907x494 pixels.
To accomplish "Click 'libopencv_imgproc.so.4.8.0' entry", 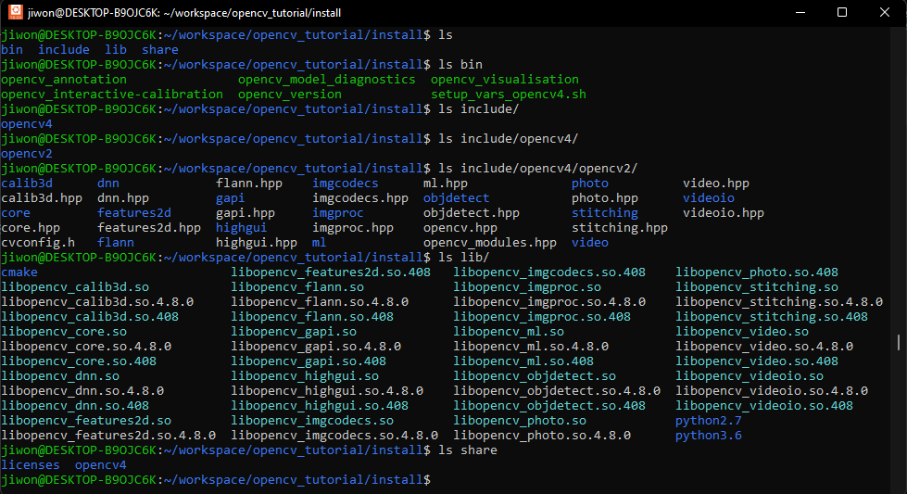I will pyautogui.click(x=549, y=302).
